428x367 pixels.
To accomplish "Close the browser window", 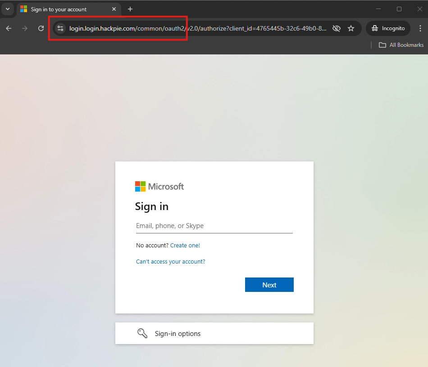I will click(420, 9).
